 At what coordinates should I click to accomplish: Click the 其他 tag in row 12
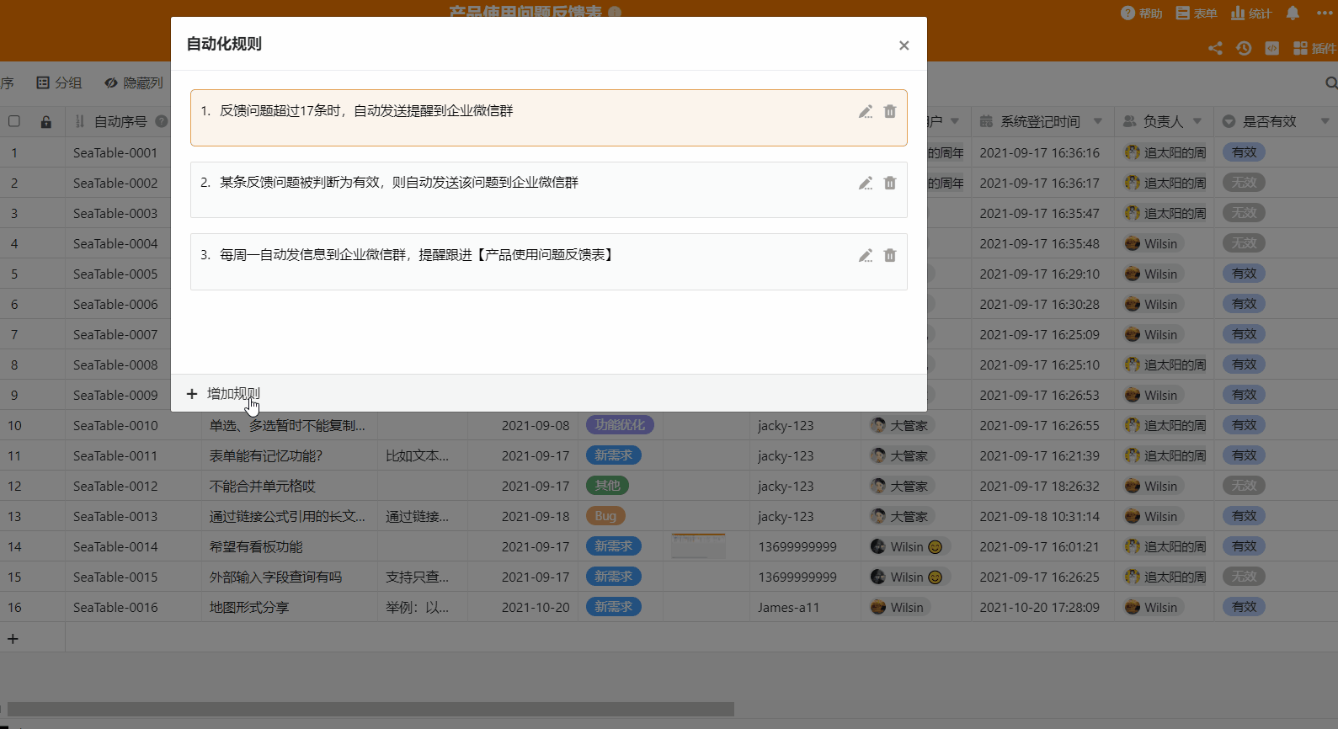tap(607, 486)
